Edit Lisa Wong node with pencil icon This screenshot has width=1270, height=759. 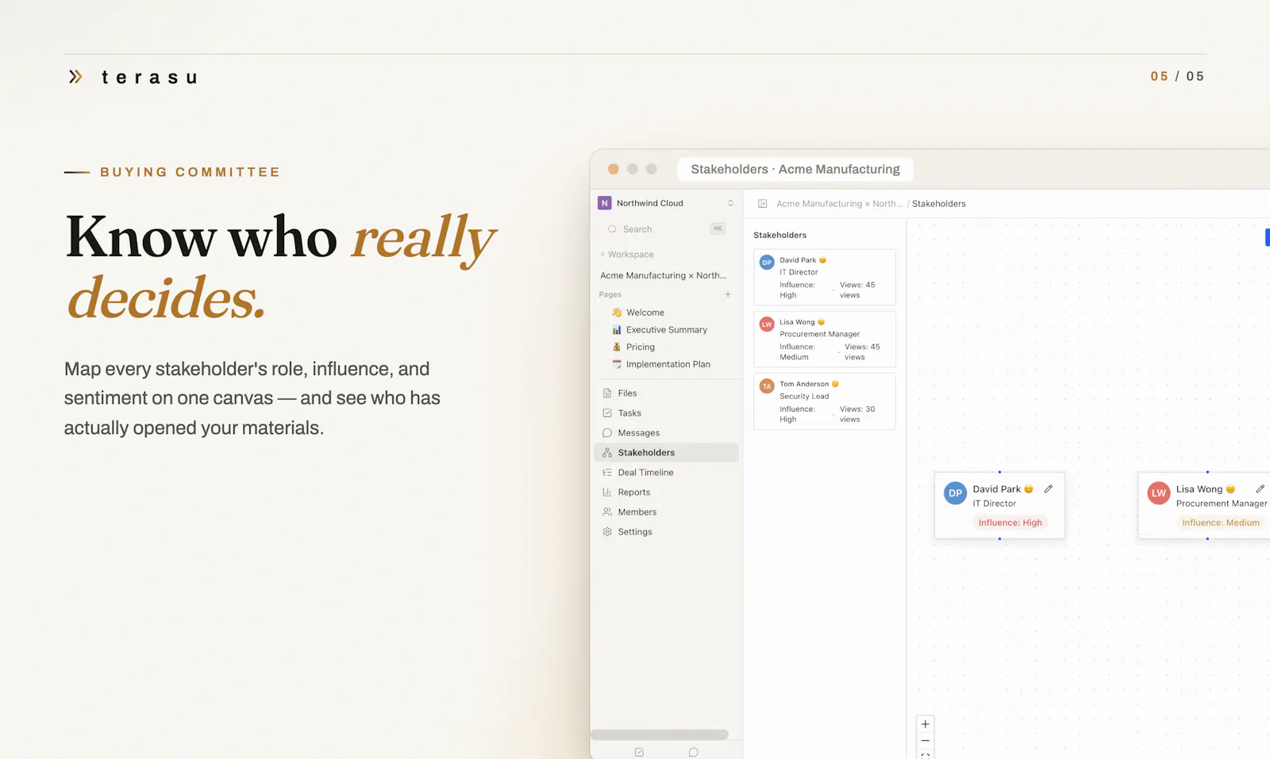pos(1260,489)
